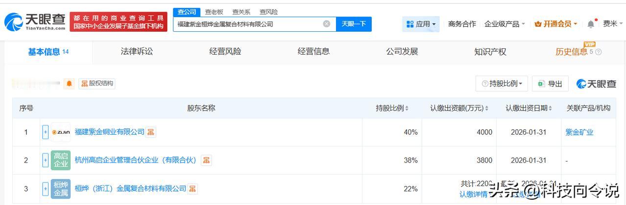Click the 导出 export button
Image resolution: width=626 pixels, height=205 pixels.
click(550, 83)
